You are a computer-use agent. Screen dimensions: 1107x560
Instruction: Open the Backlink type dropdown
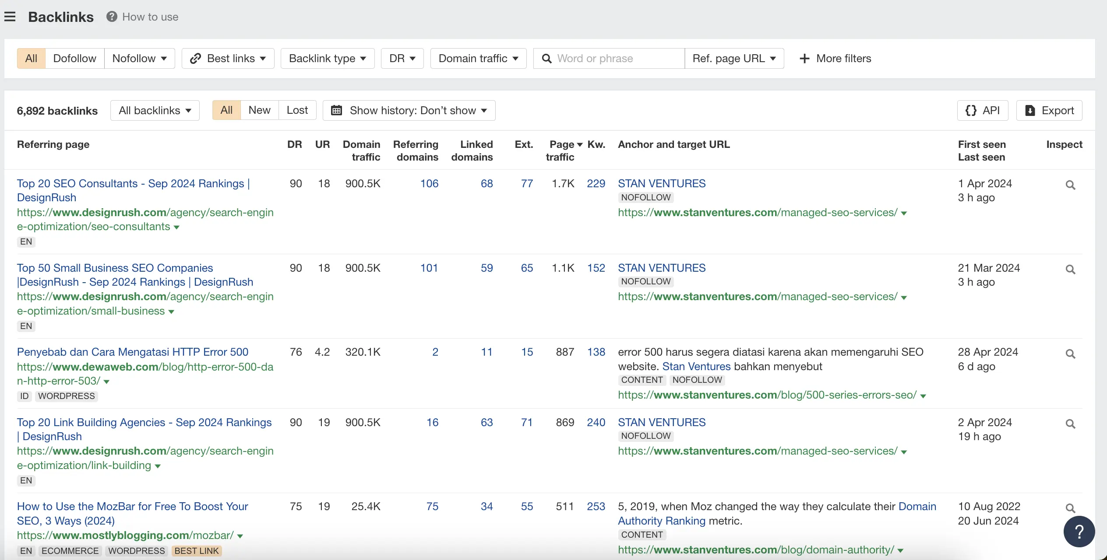328,59
